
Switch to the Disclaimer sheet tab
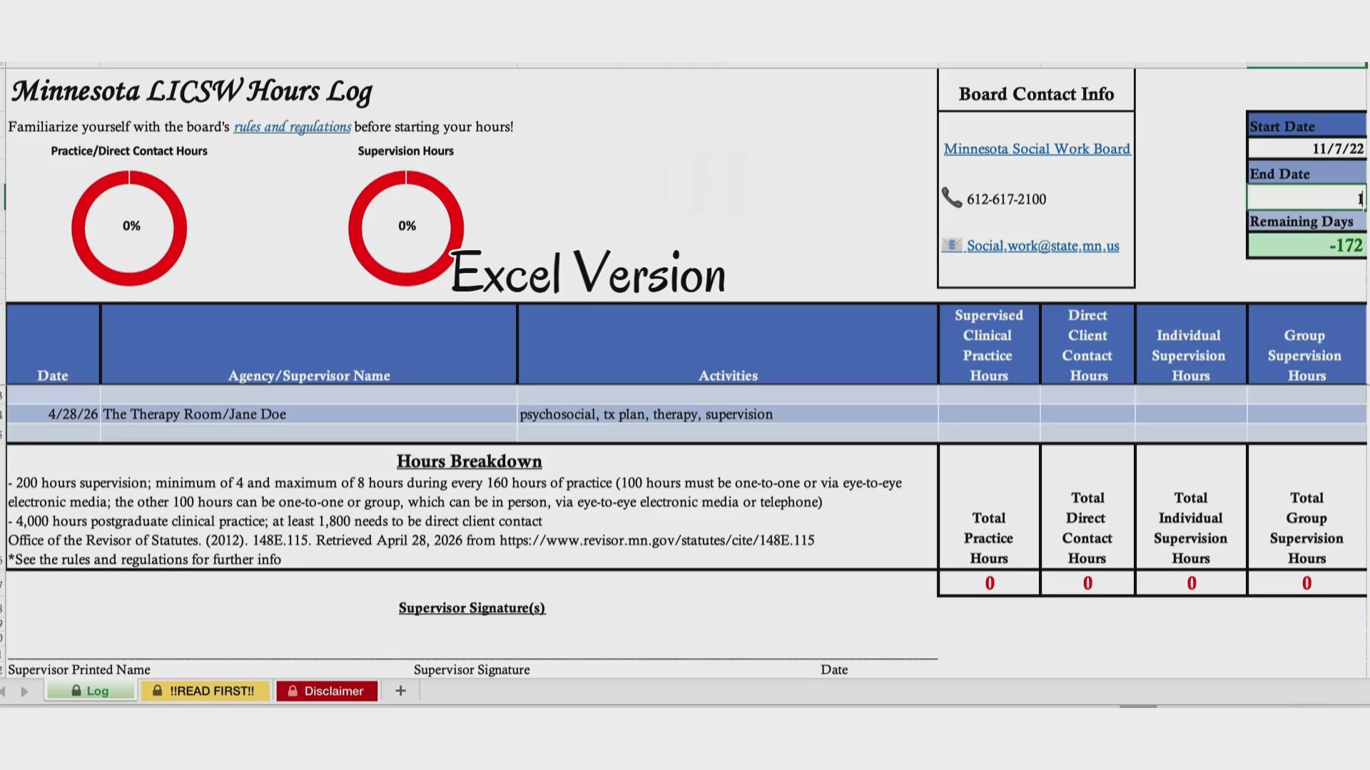[333, 691]
